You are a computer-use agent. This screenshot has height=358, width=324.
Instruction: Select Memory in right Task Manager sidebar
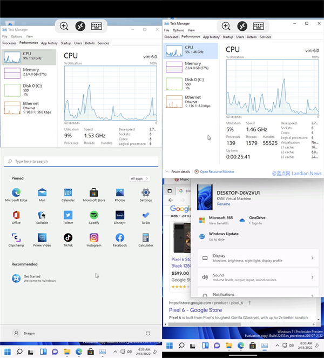pyautogui.click(x=191, y=67)
